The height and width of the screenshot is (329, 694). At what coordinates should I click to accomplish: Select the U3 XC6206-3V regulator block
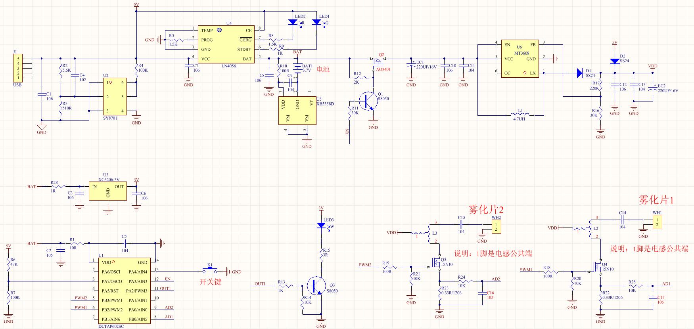[x=108, y=191]
